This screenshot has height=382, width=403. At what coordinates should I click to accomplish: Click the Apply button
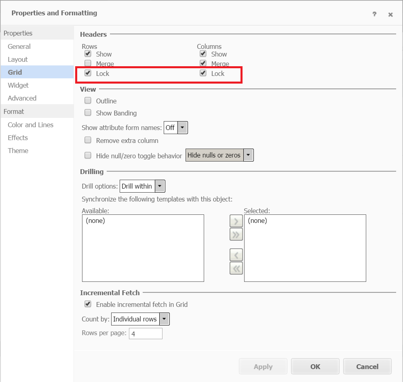pos(263,366)
